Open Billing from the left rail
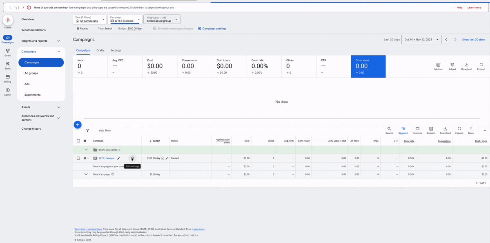 click(x=7, y=77)
